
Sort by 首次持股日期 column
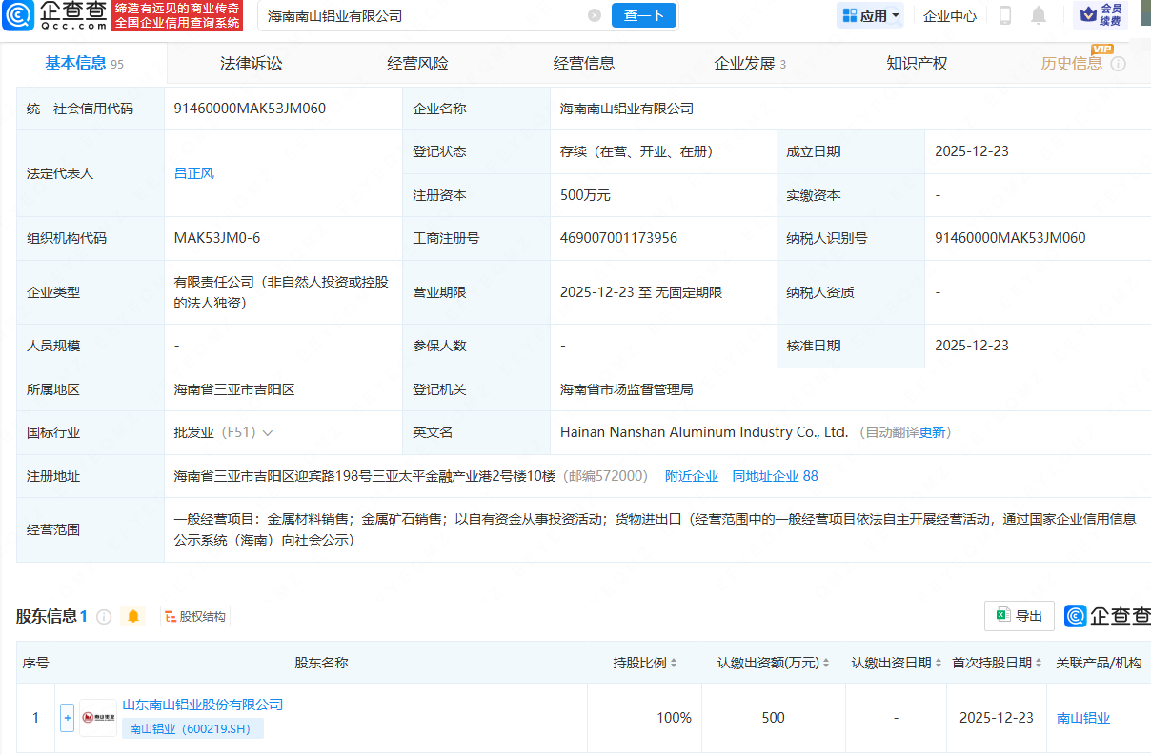pos(997,663)
